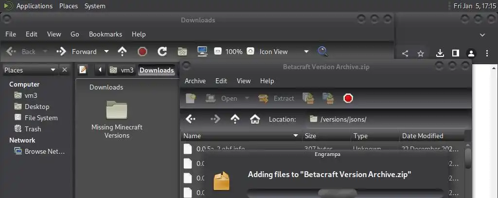This screenshot has height=198, width=498.
Task: Open the Places side pane dropdown
Action: point(30,70)
